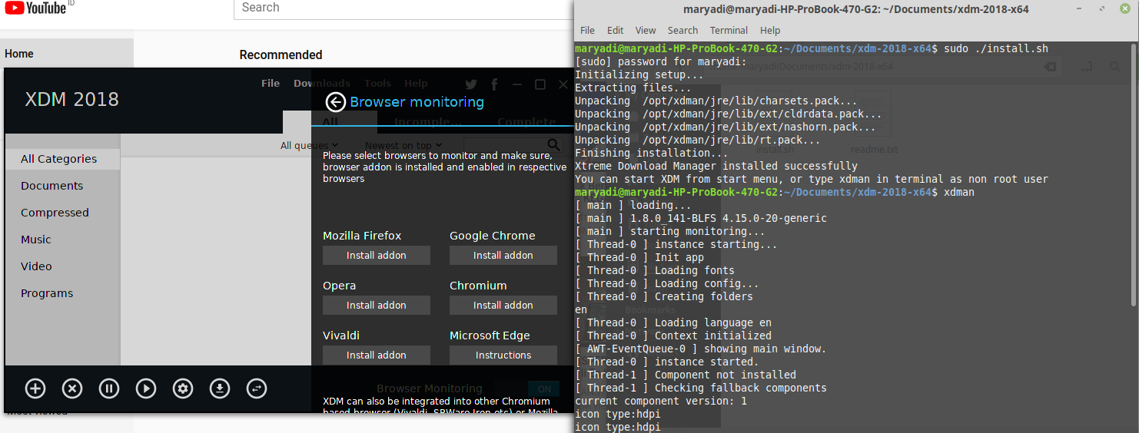This screenshot has height=433, width=1139.
Task: Click the swap arrows icon in XDM toolbar
Action: [257, 388]
